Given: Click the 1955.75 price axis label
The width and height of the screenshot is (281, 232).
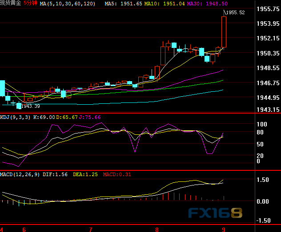Looking at the screenshot, I should pos(268,9).
